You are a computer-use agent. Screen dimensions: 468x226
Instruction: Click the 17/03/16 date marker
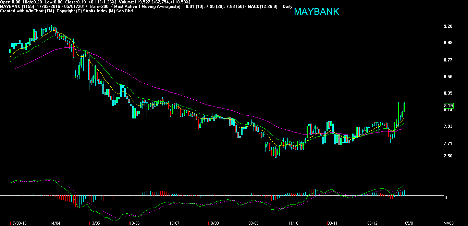pyautogui.click(x=19, y=223)
